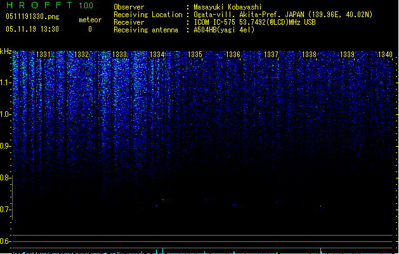Click the A504HB(yagi 4el) antenna text

[x=224, y=30]
